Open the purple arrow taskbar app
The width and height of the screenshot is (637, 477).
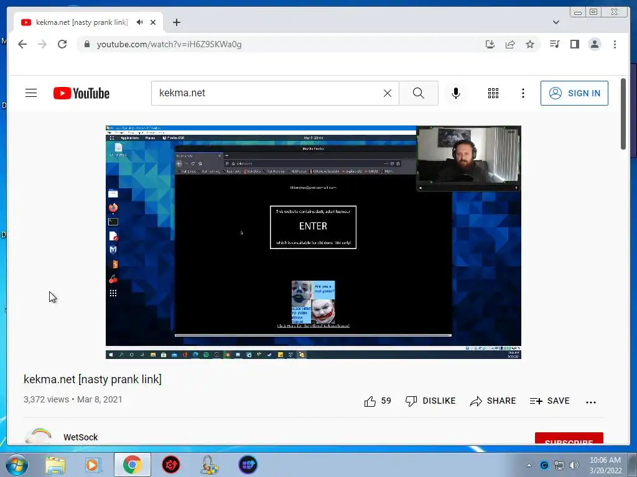click(x=248, y=465)
